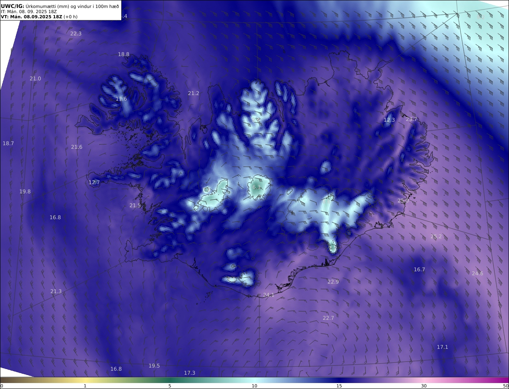The height and width of the screenshot is (389, 509).
Task: Click the map title 'UWC/IG: Úrkomumætti (mm)' line
Action: 60,6
